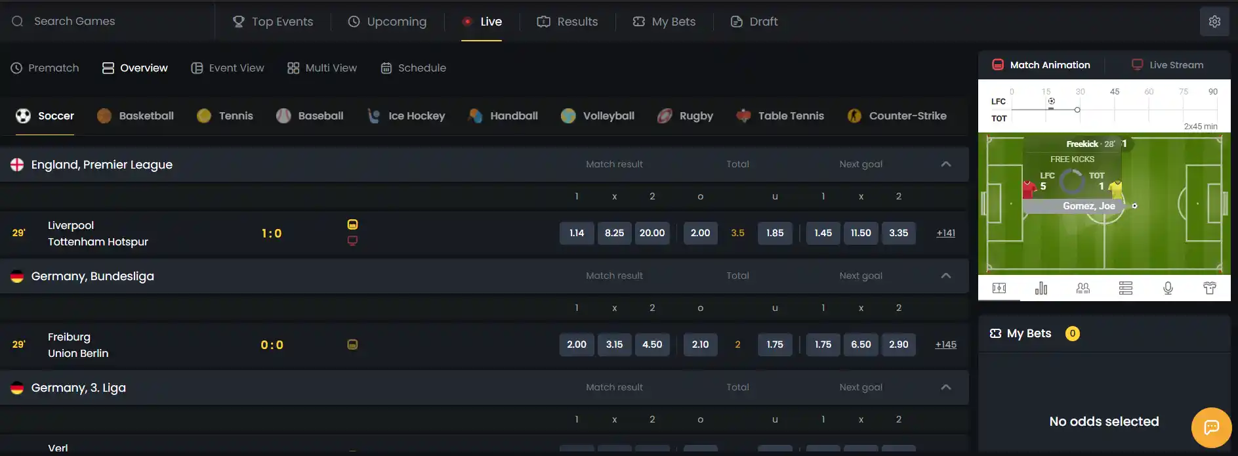Select under 2 odds 1.75 for Freiburg match
The height and width of the screenshot is (456, 1238).
coord(775,344)
